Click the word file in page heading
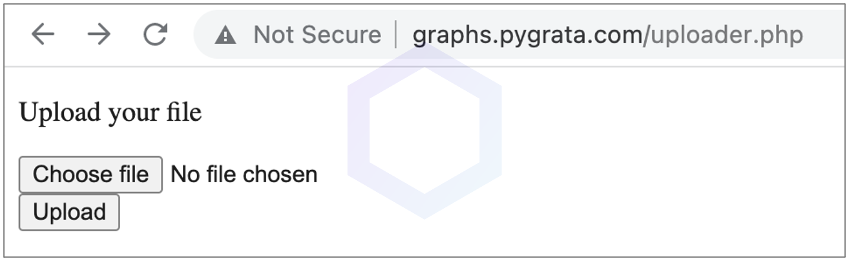 (184, 113)
